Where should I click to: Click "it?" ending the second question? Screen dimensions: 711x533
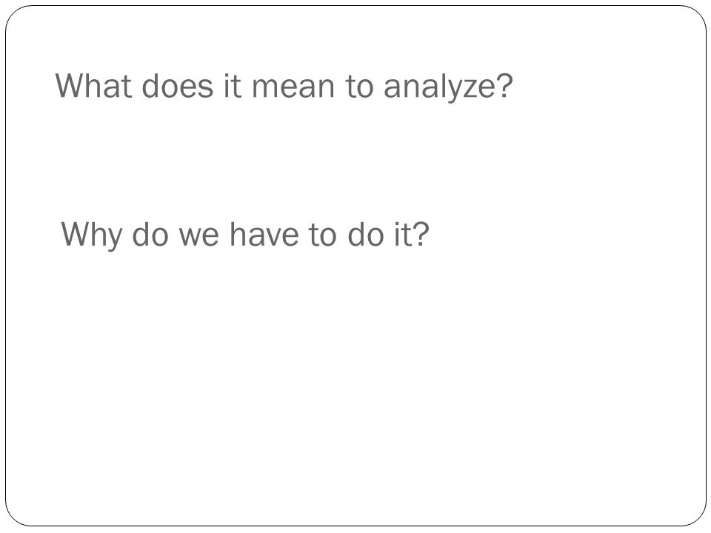coord(411,235)
